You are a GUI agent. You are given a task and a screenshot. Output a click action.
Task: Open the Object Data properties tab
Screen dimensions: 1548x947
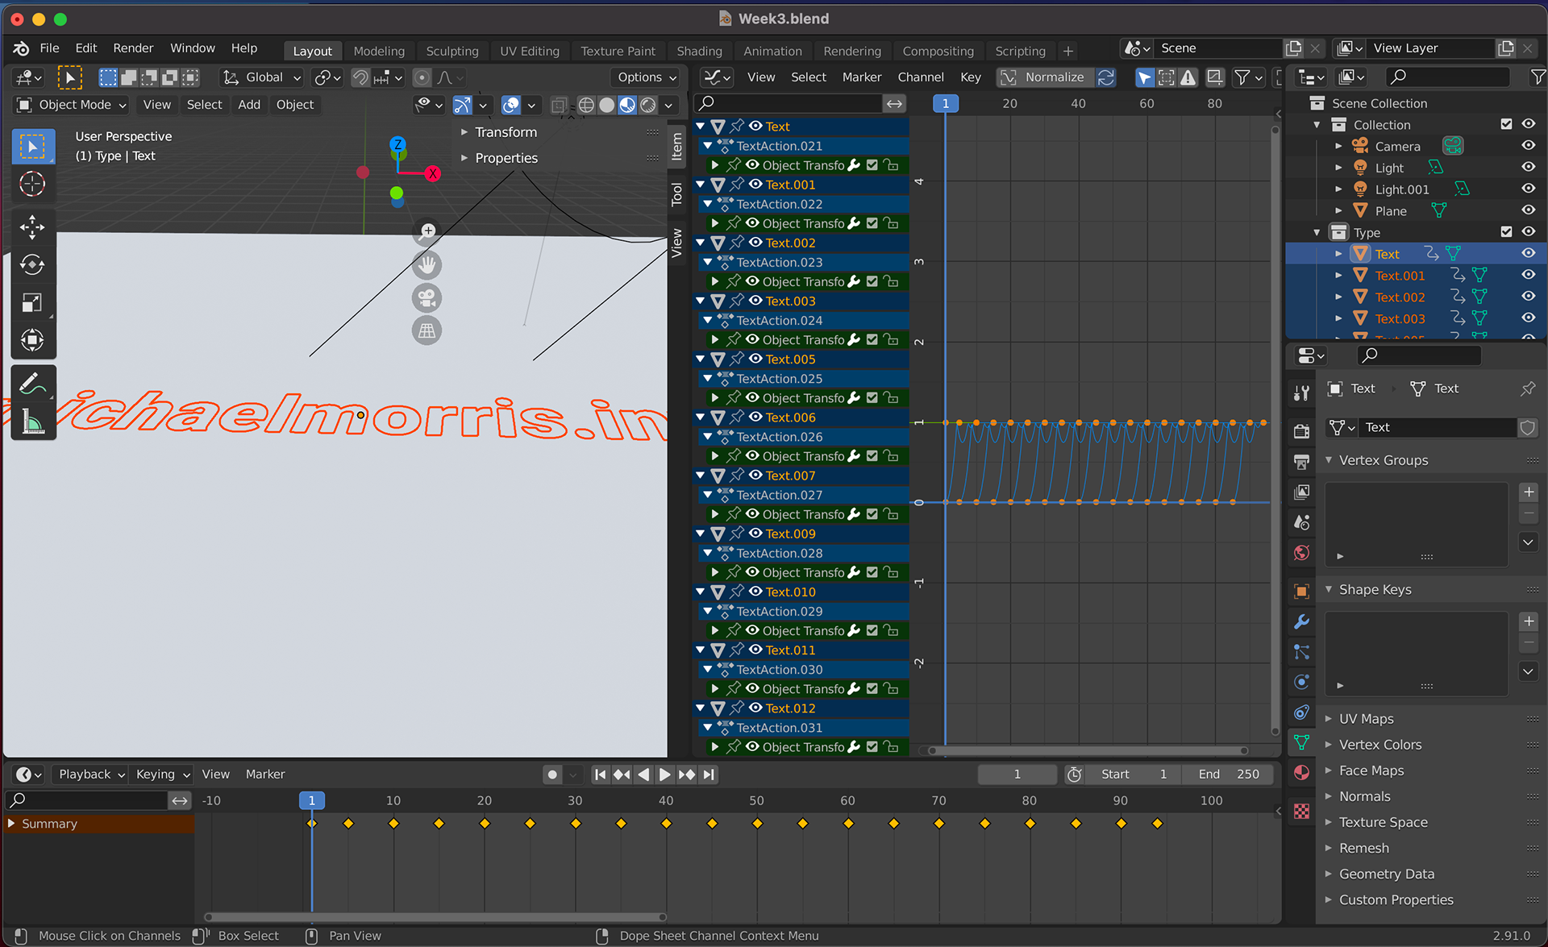[1301, 742]
